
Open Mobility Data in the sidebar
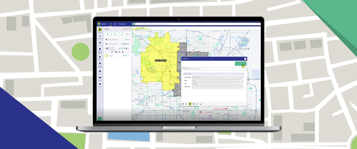pos(100,50)
